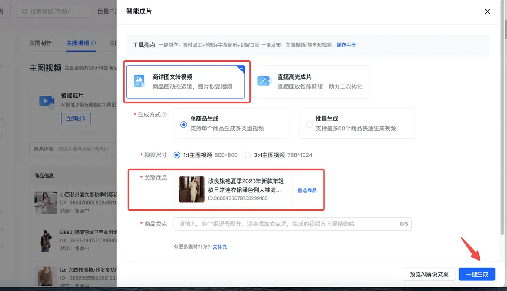Click the 改良旗袍 product thumbnail

[x=192, y=189]
